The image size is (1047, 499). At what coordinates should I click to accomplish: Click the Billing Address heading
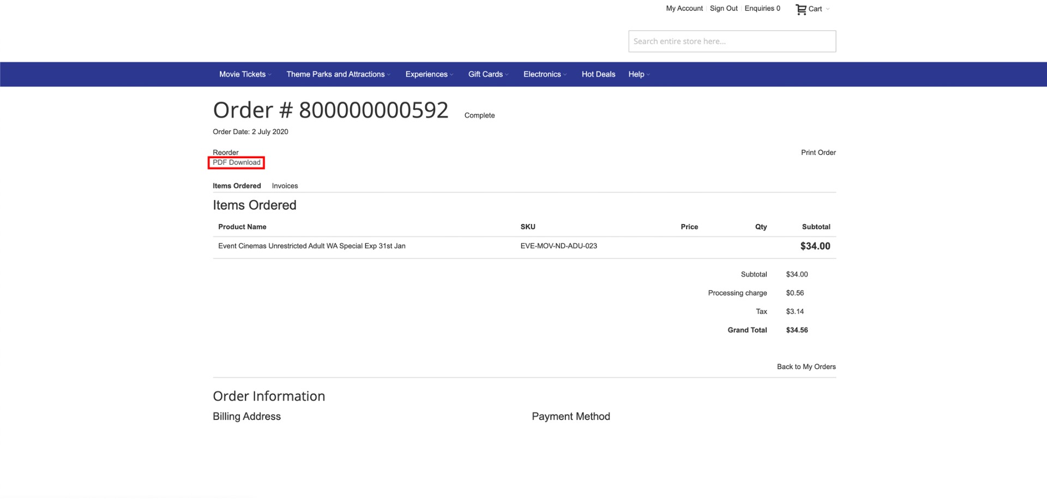pyautogui.click(x=246, y=417)
